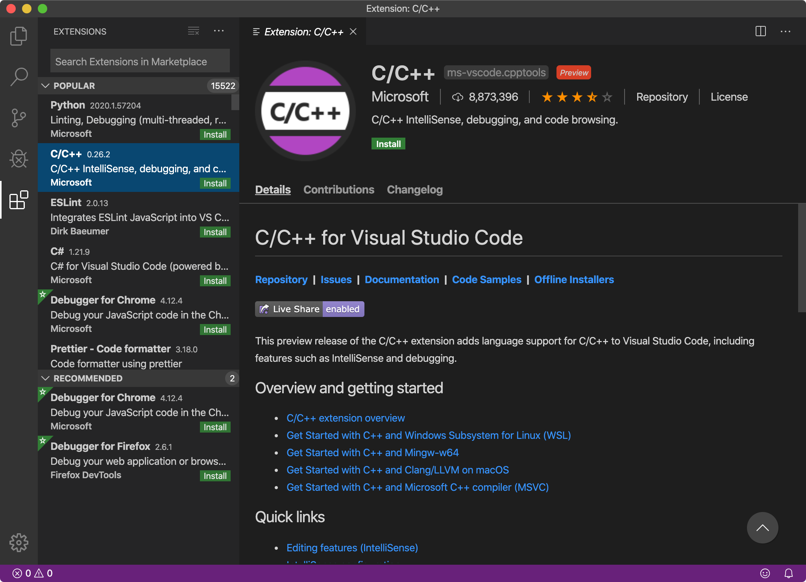The image size is (806, 582).
Task: Split the editor to the right
Action: [x=760, y=31]
